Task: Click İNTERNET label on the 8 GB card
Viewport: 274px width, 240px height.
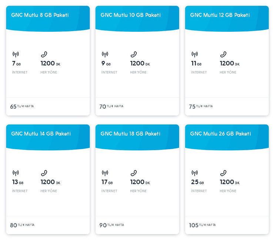Action: pyautogui.click(x=20, y=72)
